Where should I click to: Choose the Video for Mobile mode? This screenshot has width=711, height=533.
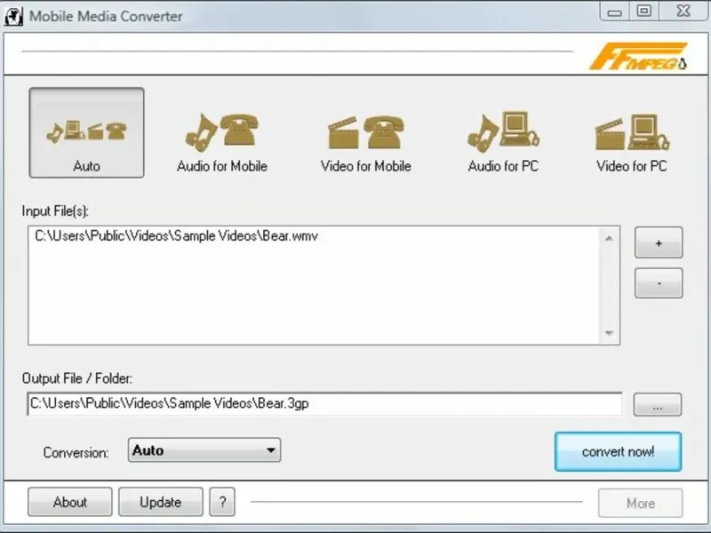[366, 143]
